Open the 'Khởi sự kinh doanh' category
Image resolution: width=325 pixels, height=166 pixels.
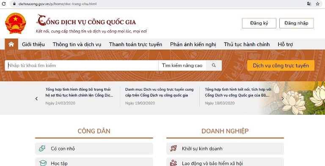[x=225, y=149]
